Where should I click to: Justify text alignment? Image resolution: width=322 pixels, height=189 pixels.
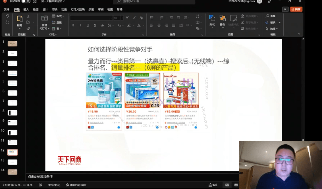point(174,26)
